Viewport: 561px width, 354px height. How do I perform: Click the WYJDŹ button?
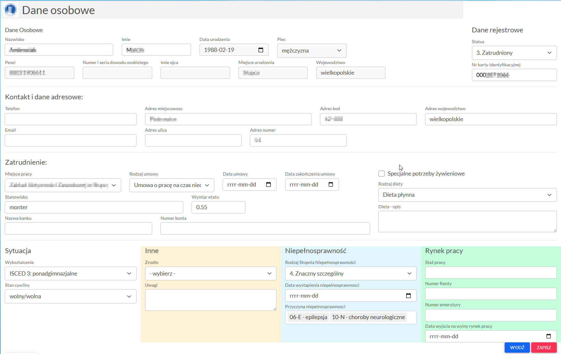517,348
